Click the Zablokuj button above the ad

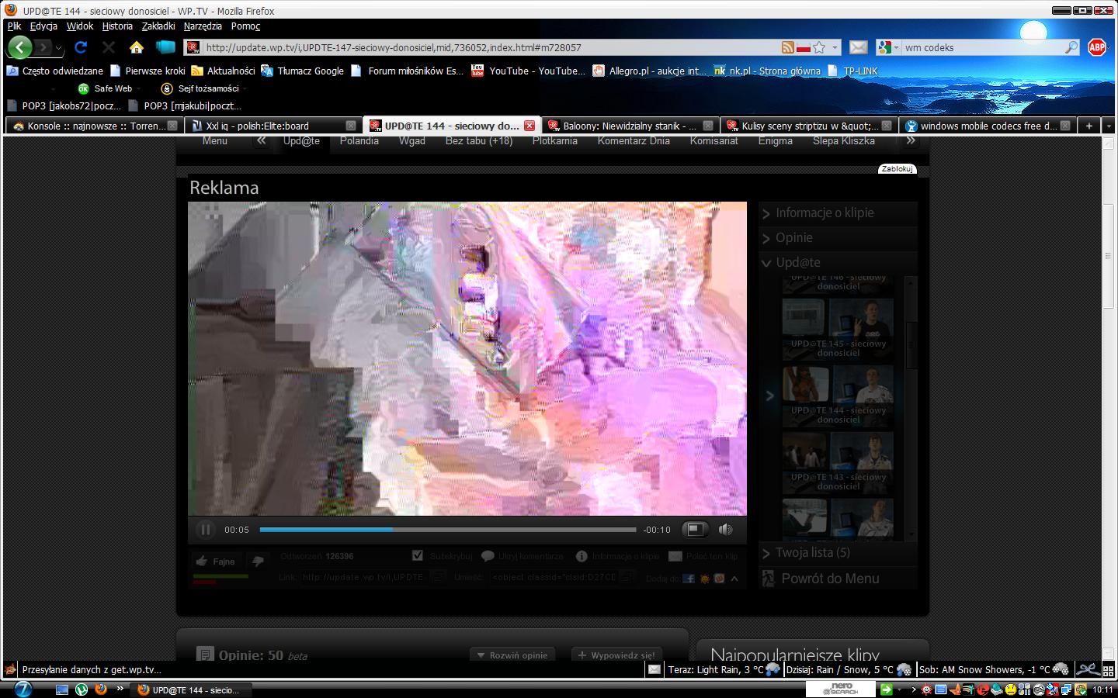[897, 169]
